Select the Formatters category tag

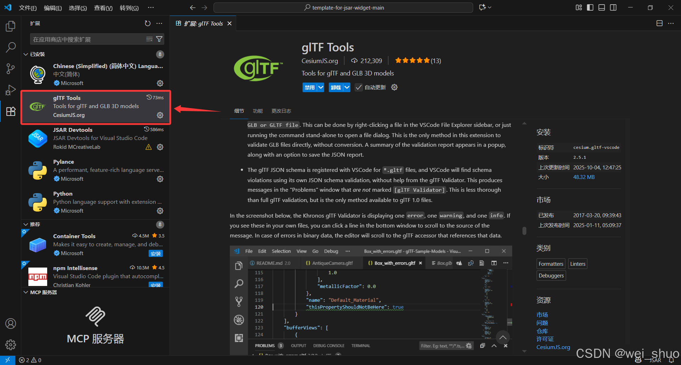click(551, 264)
